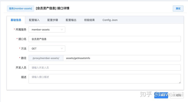The height and width of the screenshot is (102, 188).
Task: Open the 所属服务 member-assets dropdown
Action: [47, 30]
